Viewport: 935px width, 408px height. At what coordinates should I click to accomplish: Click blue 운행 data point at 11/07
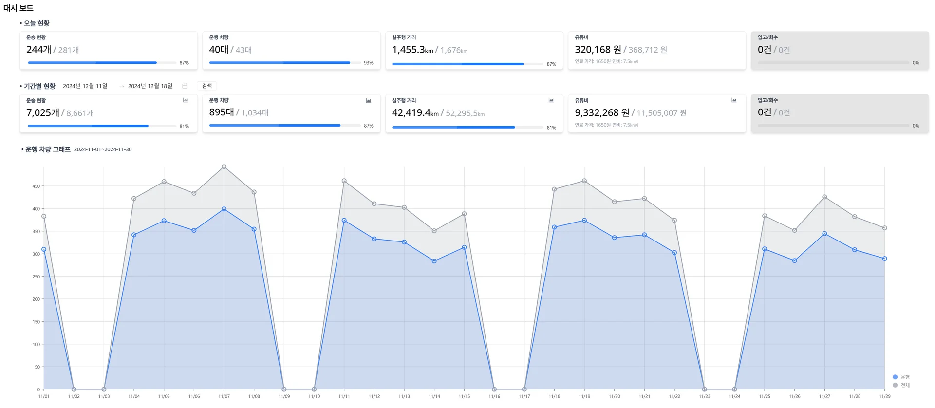(x=224, y=209)
